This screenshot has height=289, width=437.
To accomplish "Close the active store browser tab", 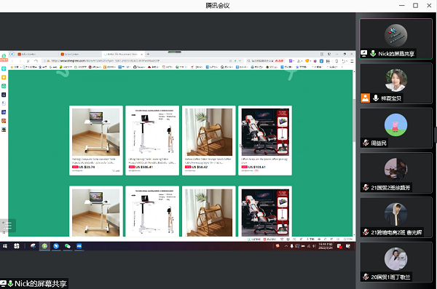I will pyautogui.click(x=141, y=54).
